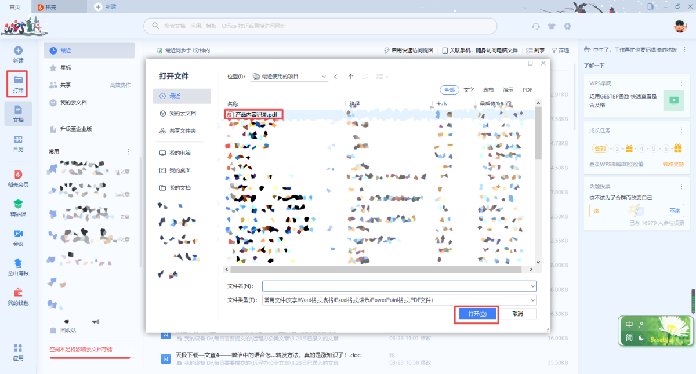The image size is (696, 374).
Task: Click the main search box
Action: click(320, 26)
